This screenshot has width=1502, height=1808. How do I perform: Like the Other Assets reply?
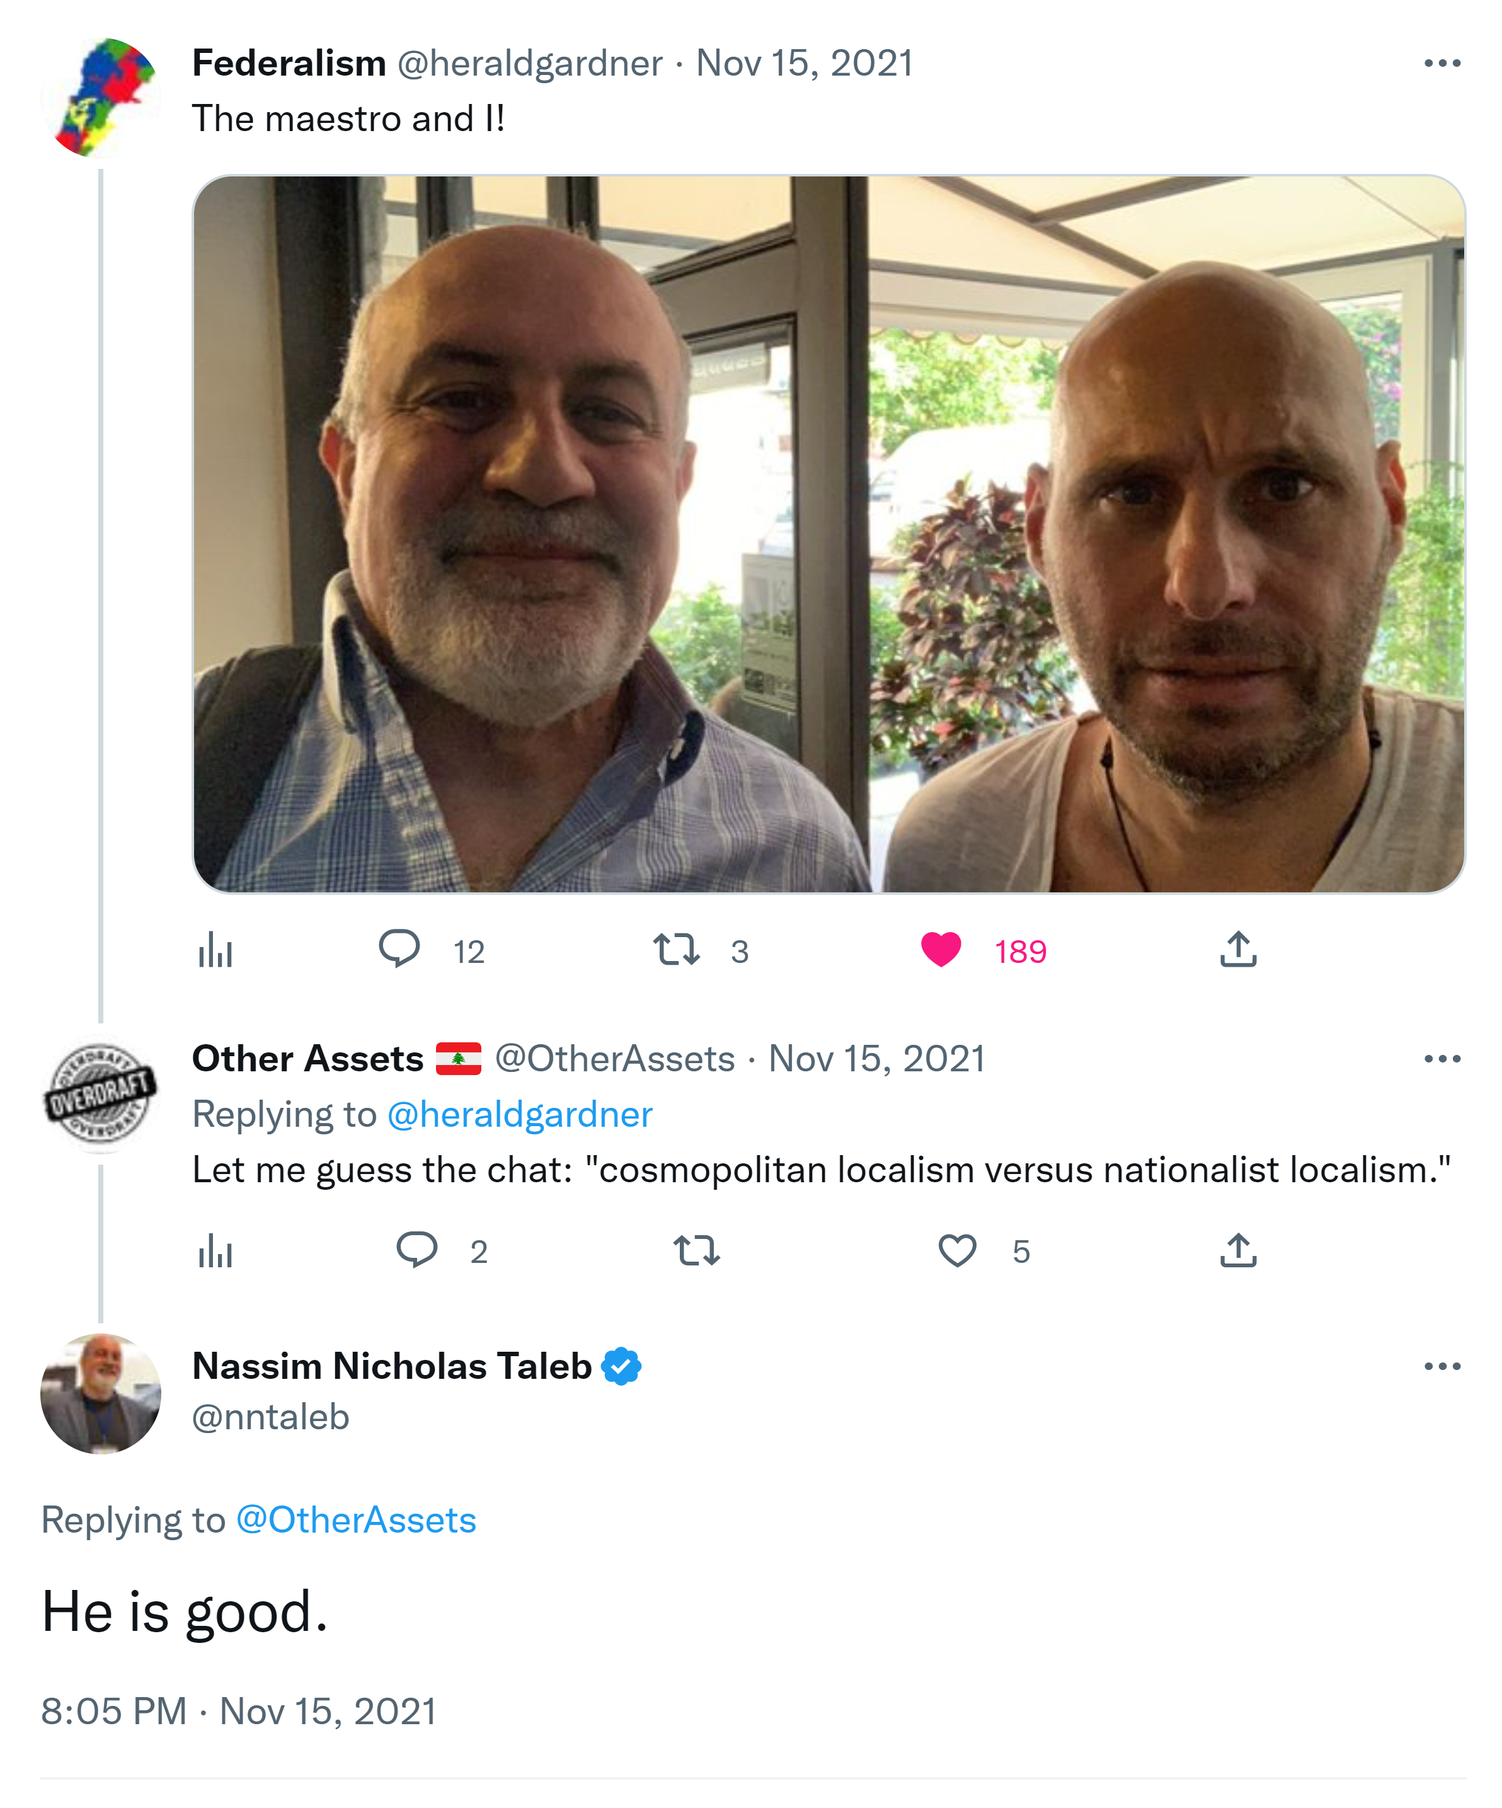pyautogui.click(x=957, y=1250)
